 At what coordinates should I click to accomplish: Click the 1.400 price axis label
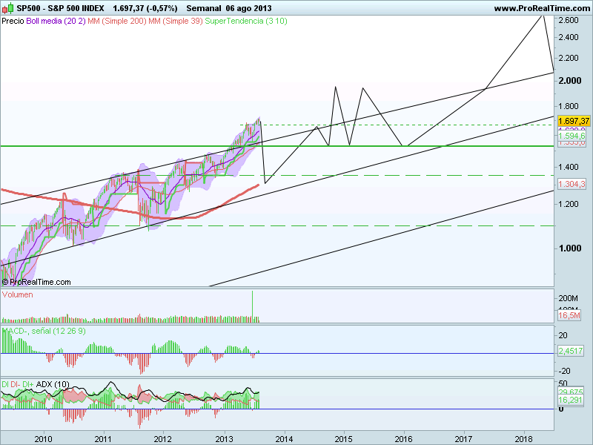pos(569,167)
